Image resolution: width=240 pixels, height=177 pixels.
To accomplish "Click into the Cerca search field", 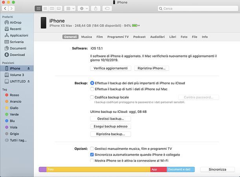I will (x=198, y=9).
